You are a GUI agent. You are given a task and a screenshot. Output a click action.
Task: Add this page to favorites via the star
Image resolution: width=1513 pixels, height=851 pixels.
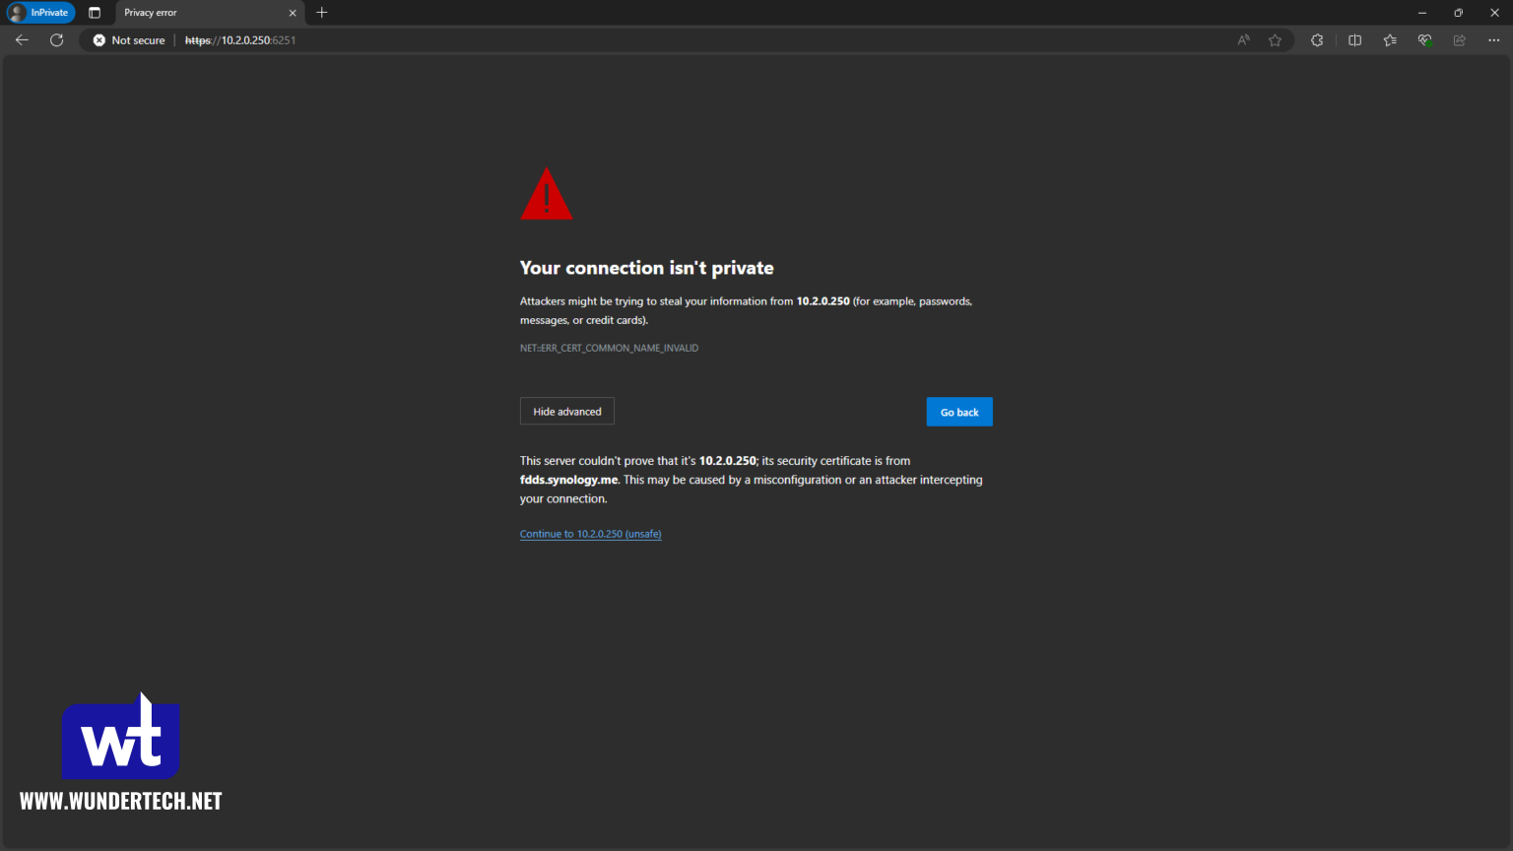(1276, 40)
